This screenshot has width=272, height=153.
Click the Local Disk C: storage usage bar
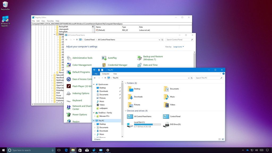[x=147, y=124]
